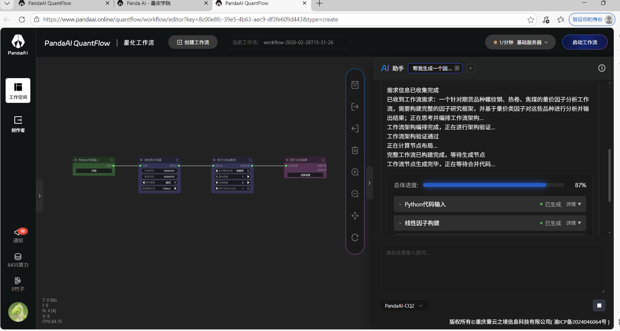The height and width of the screenshot is (331, 620).
Task: Click the assistant chat vertical scrollbar
Action: (x=609, y=175)
